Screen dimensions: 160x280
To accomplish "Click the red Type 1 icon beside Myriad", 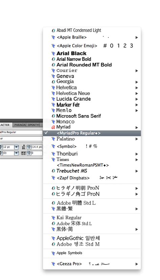I will [x=53, y=127].
